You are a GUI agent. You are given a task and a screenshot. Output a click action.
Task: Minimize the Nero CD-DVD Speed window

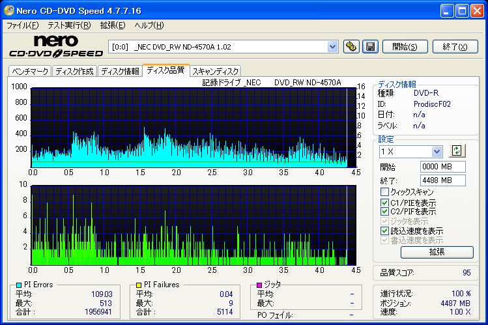447,11
